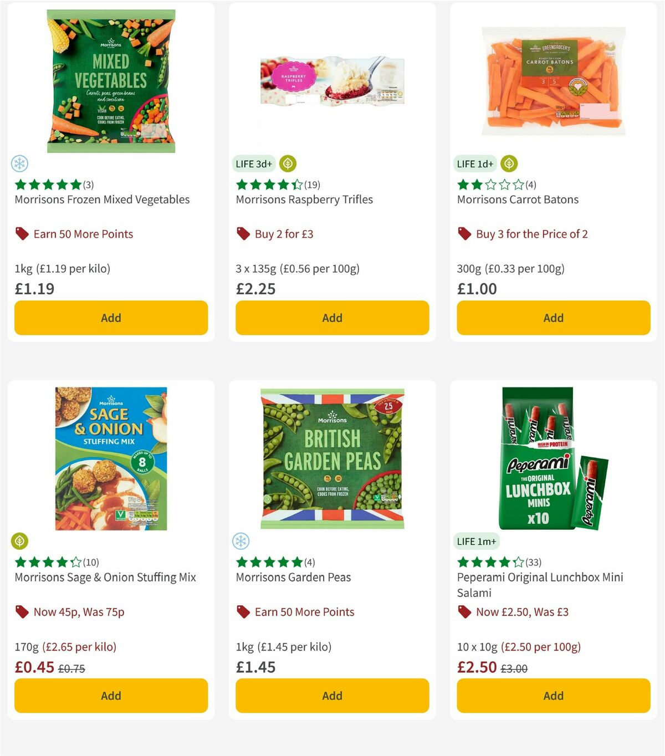
Task: Click the snowflake frozen icon on Mixed Vegetables
Action: (x=21, y=164)
